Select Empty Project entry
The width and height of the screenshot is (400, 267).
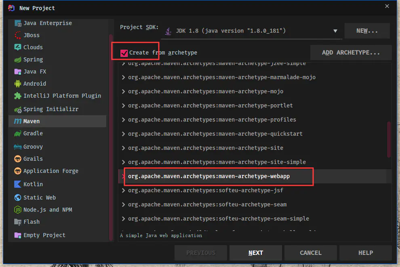tap(57, 235)
